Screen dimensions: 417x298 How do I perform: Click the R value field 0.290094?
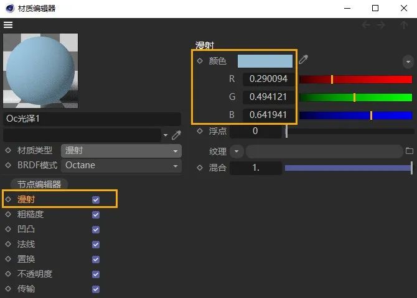click(268, 79)
